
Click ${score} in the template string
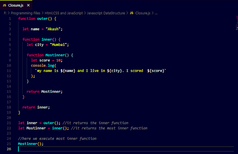point(156,71)
